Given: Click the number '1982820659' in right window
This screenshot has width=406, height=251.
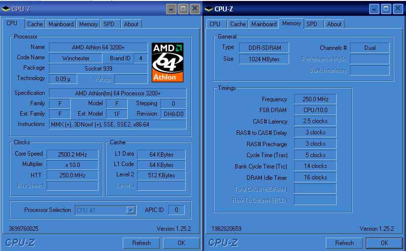Looking at the screenshot, I should click(x=226, y=229).
